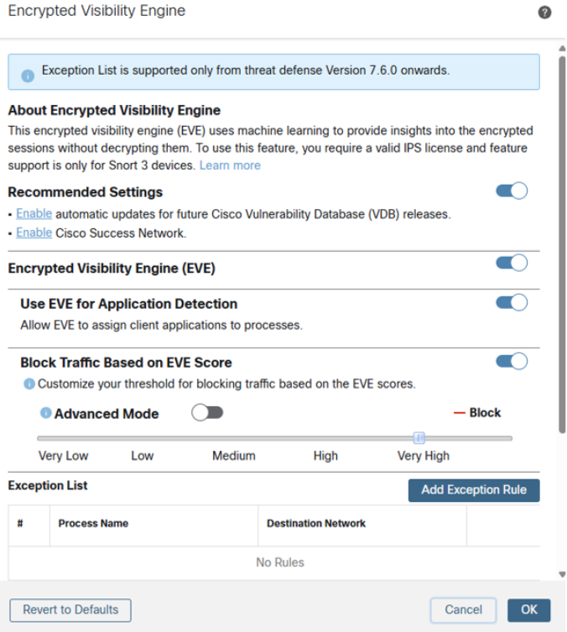The height and width of the screenshot is (632, 567).
Task: Enable the Advanced Mode switch
Action: click(x=207, y=413)
